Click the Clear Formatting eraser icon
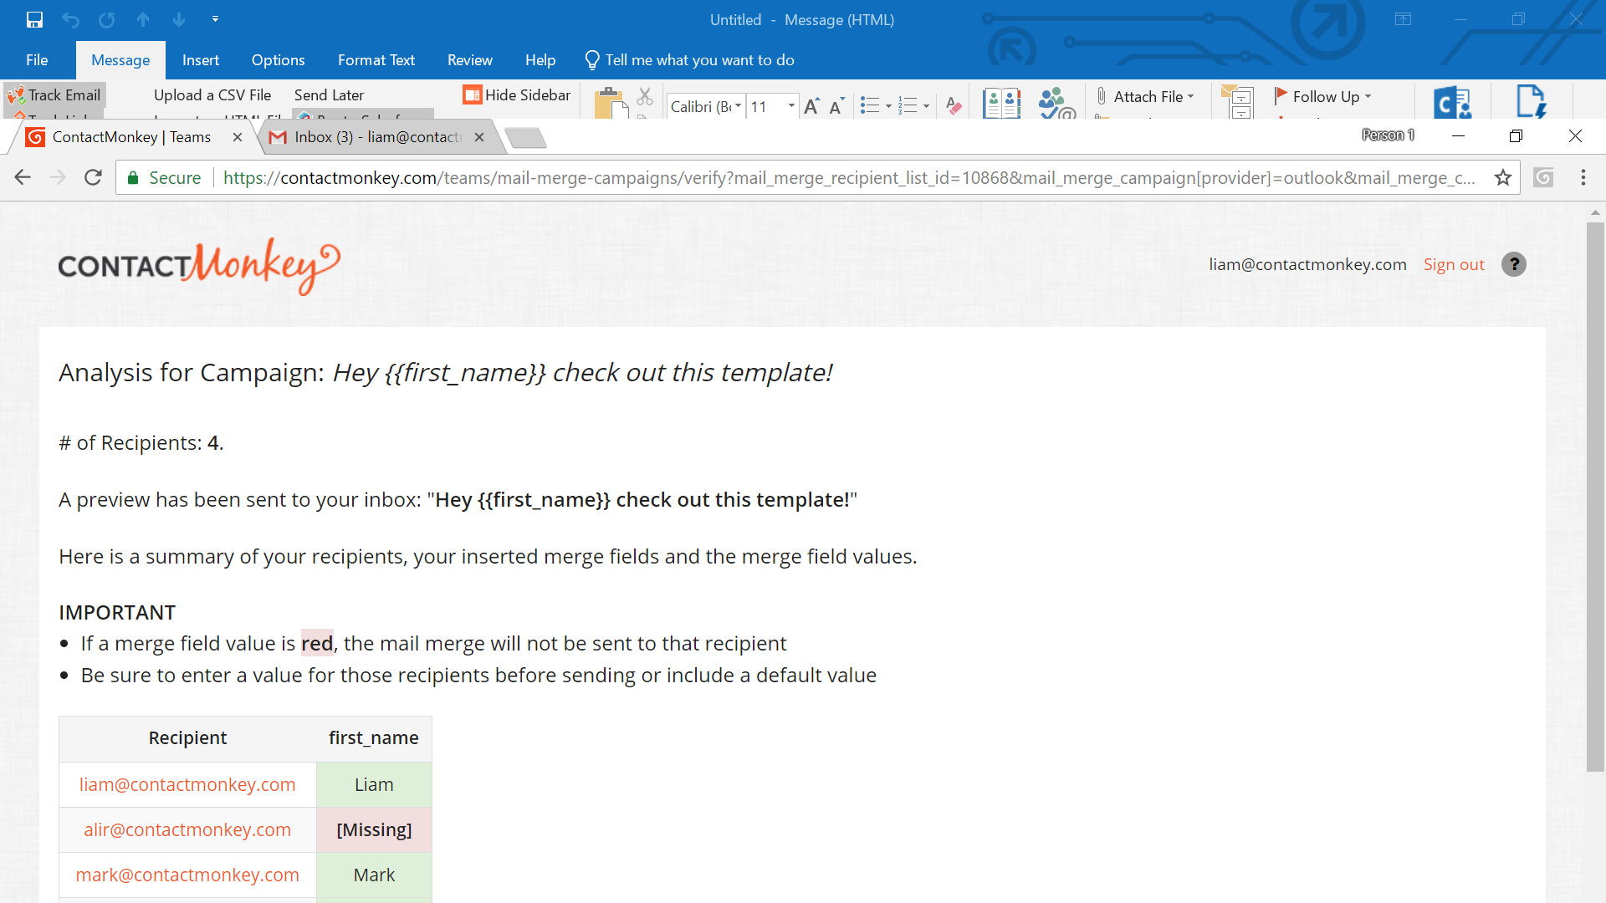 point(954,106)
